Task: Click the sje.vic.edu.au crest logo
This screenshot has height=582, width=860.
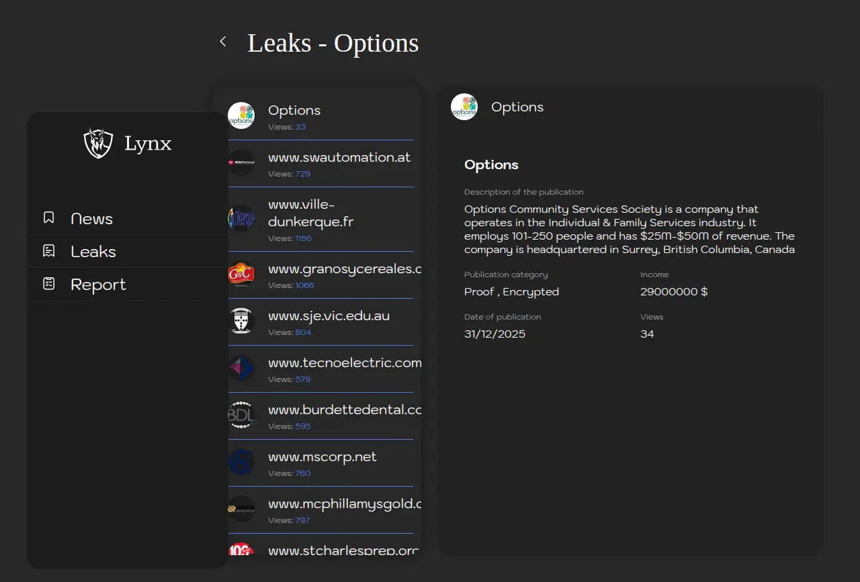Action: tap(241, 322)
